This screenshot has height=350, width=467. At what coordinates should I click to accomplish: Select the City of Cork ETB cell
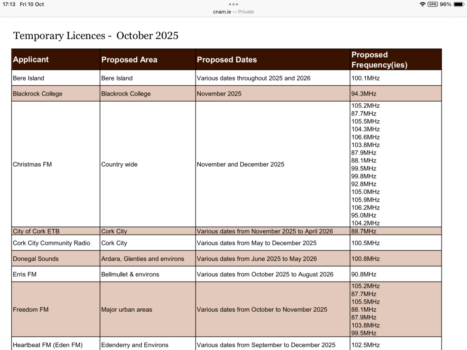[x=56, y=231]
